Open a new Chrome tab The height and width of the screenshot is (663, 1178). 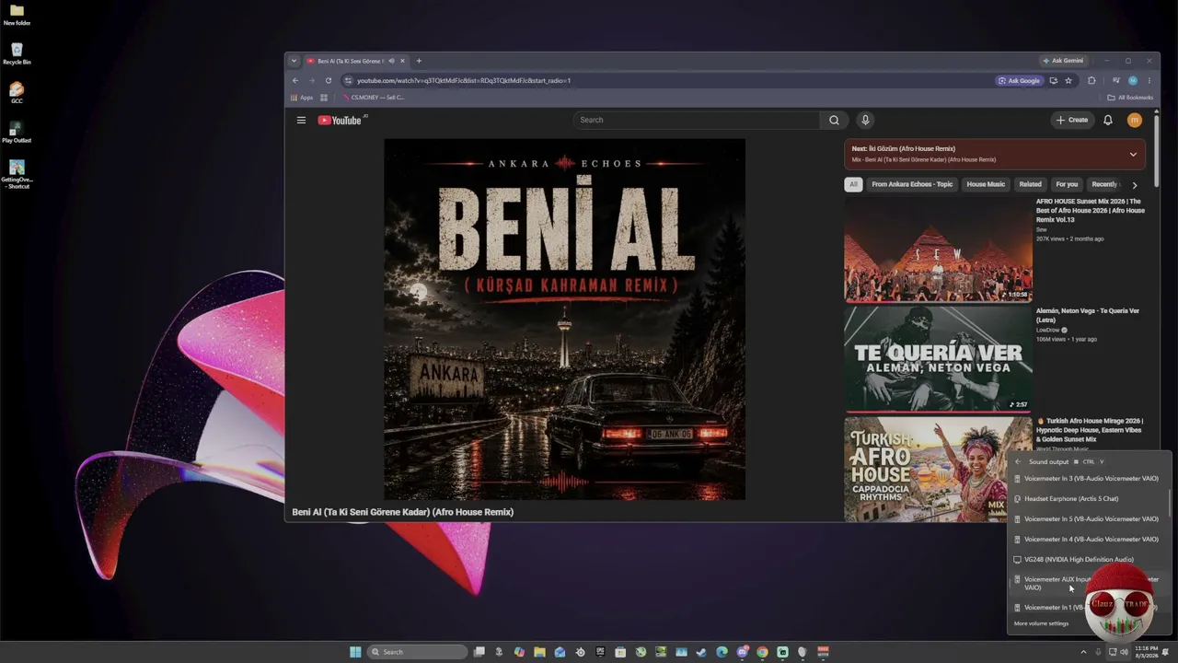click(419, 61)
